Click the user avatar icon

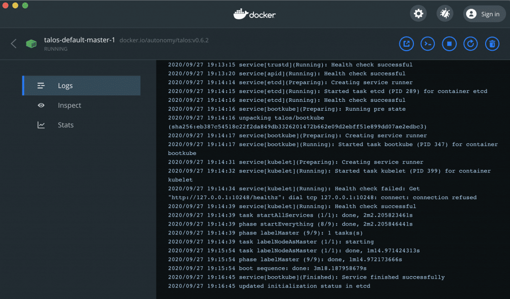tap(471, 14)
